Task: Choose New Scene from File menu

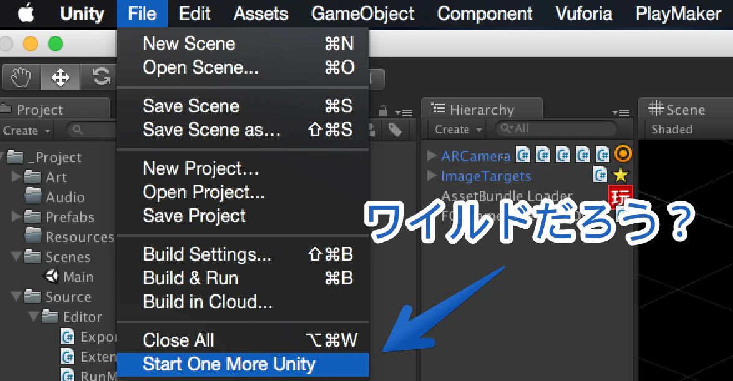Action: [243, 44]
